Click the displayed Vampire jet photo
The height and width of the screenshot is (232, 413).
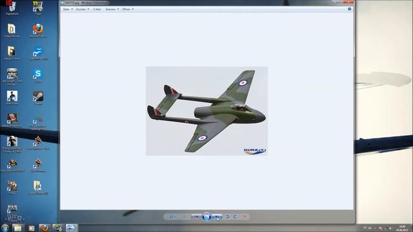pos(206,111)
